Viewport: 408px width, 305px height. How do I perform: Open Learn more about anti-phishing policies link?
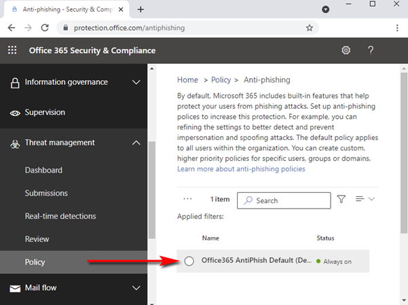click(x=241, y=168)
